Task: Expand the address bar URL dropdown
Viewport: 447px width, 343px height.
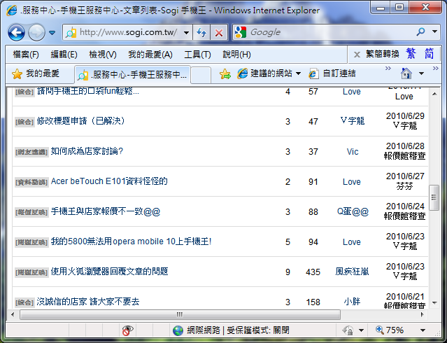Action: click(x=187, y=32)
